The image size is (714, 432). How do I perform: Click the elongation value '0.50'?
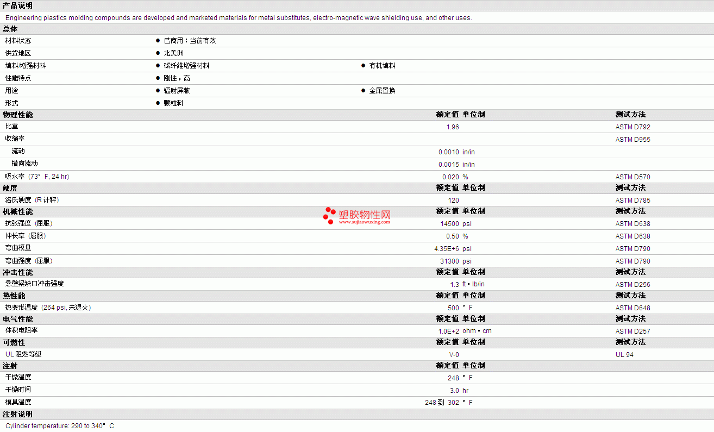[453, 236]
